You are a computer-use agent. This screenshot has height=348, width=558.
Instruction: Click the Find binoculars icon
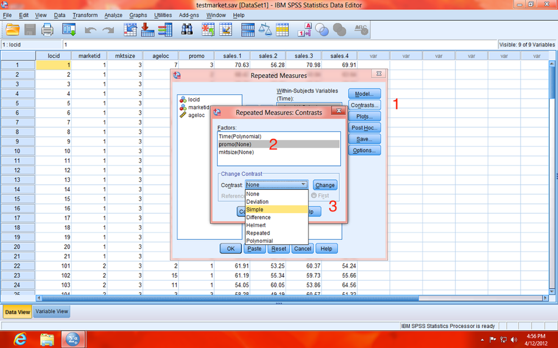[187, 30]
